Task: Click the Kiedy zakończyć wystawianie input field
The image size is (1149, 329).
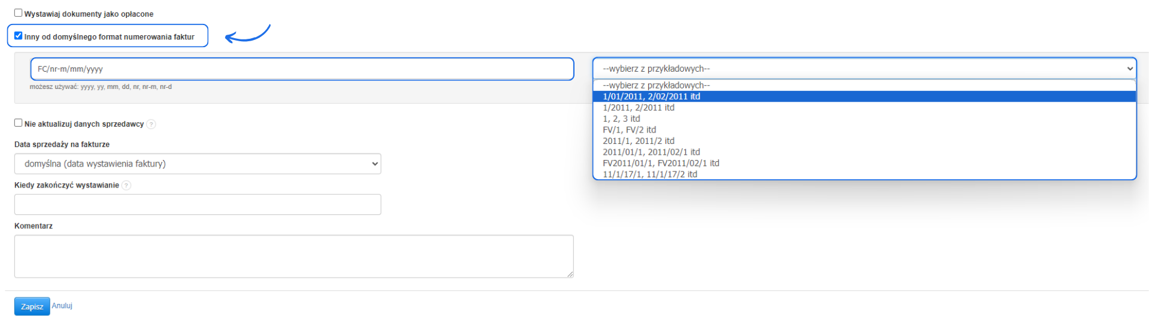Action: click(197, 204)
